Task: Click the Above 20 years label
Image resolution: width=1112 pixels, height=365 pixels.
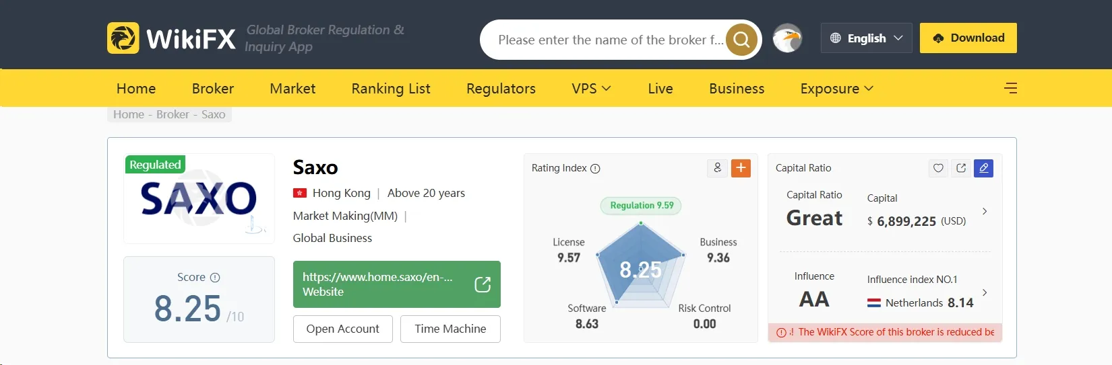Action: pos(426,193)
